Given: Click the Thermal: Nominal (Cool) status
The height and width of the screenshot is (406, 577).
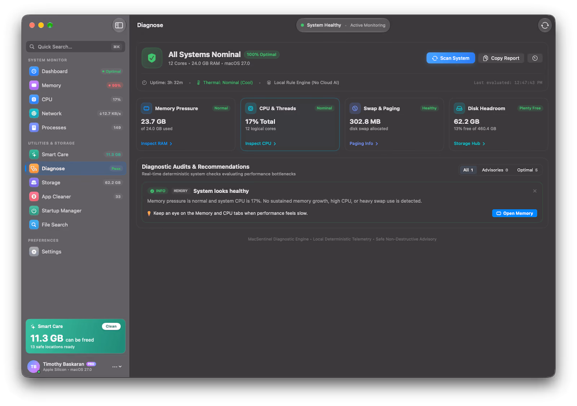Looking at the screenshot, I should [225, 82].
